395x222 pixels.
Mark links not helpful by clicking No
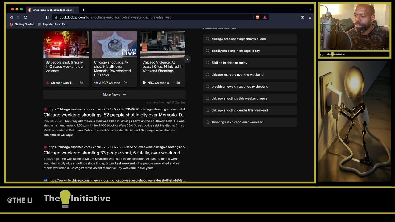pyautogui.click(x=183, y=102)
